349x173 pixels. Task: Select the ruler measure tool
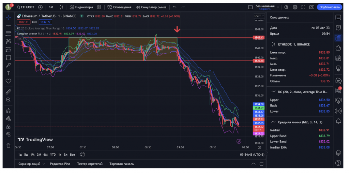tap(9, 92)
